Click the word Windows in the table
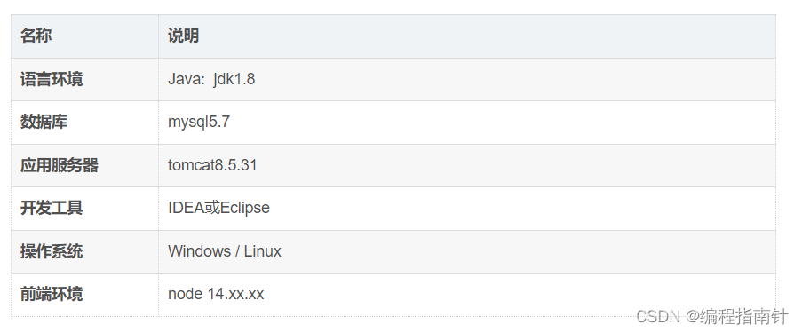802x333 pixels. click(x=200, y=251)
